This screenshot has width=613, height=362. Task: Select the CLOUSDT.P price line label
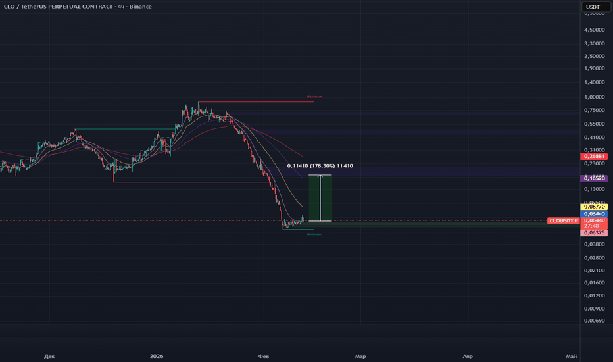pos(564,220)
